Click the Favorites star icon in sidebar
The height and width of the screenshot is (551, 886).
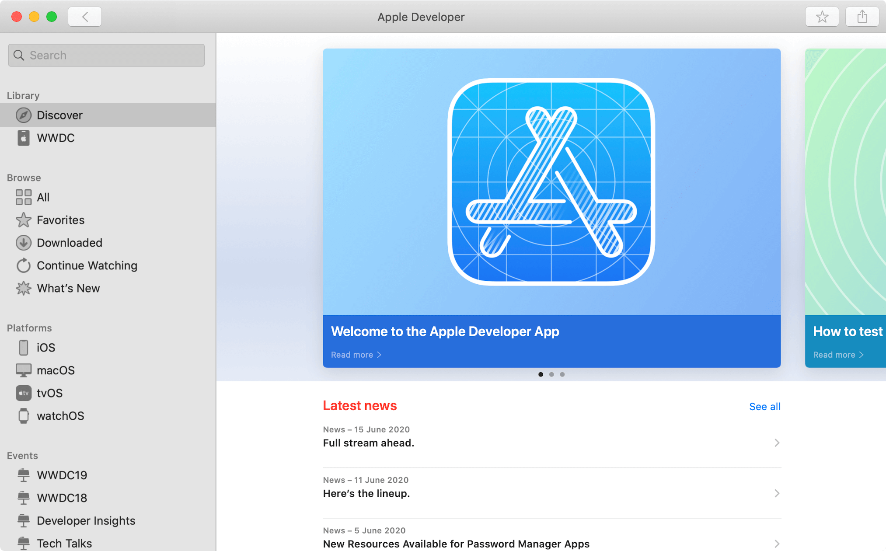click(x=24, y=220)
